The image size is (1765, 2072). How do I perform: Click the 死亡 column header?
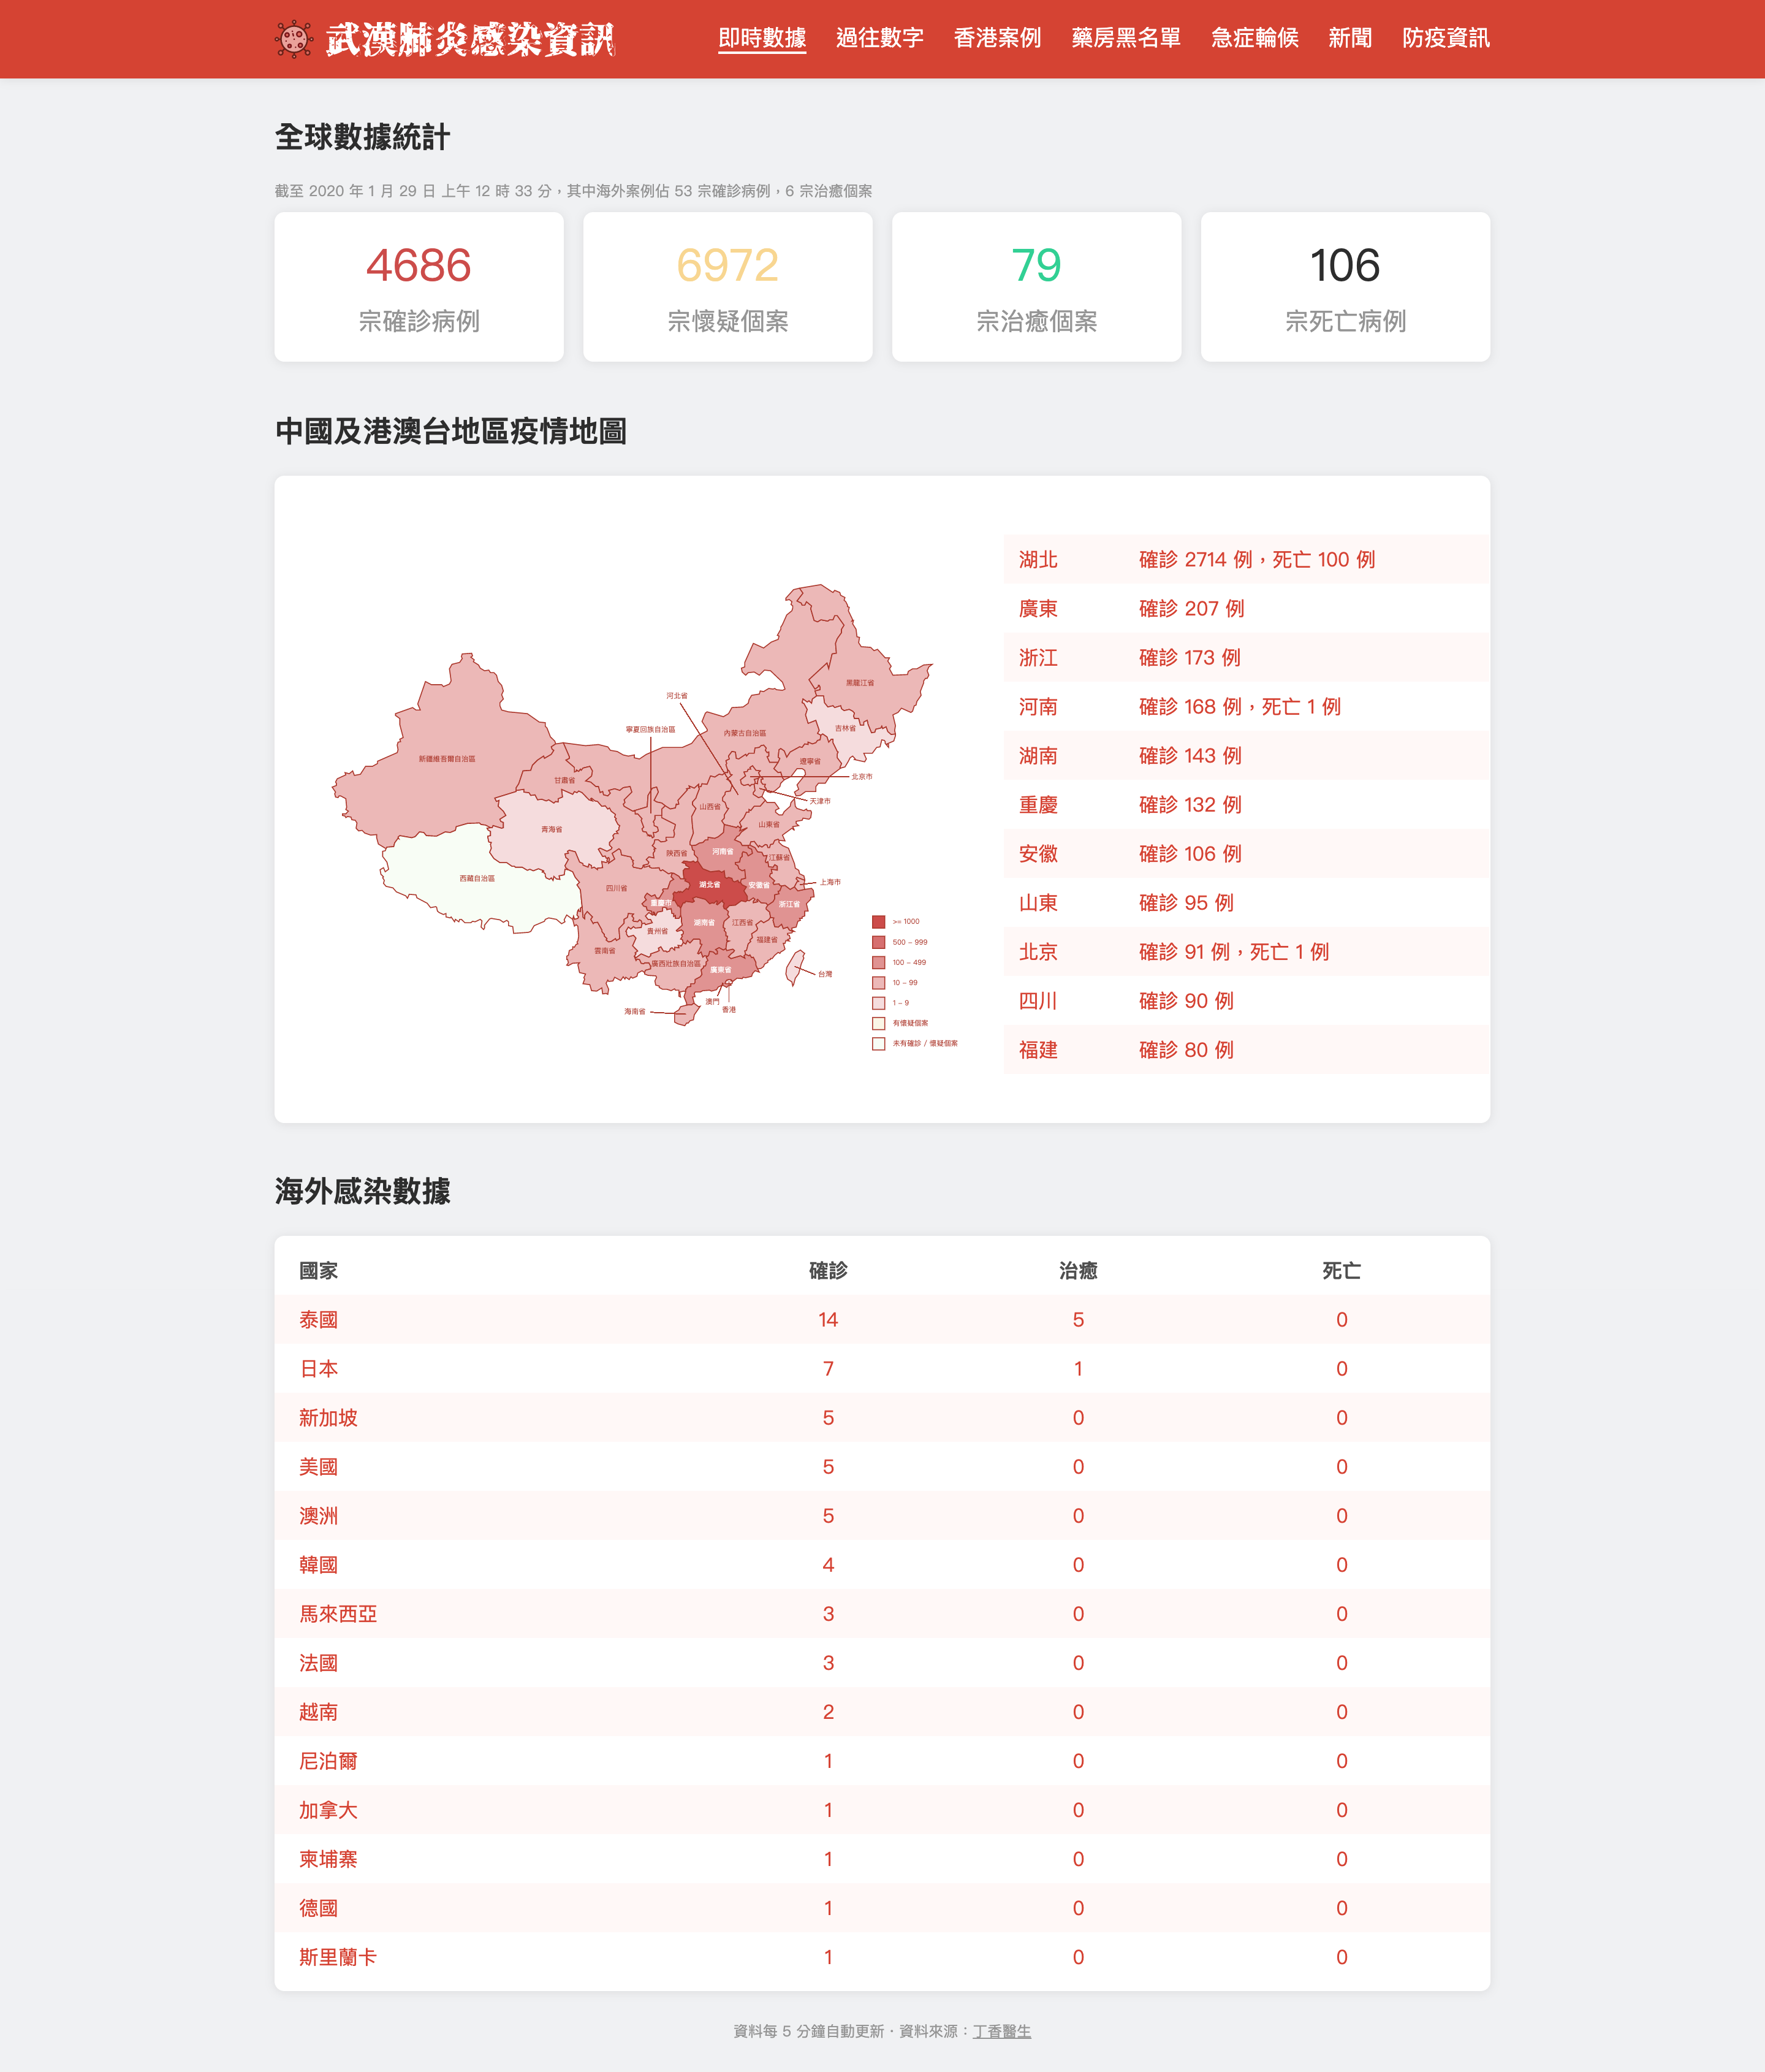click(x=1342, y=1271)
